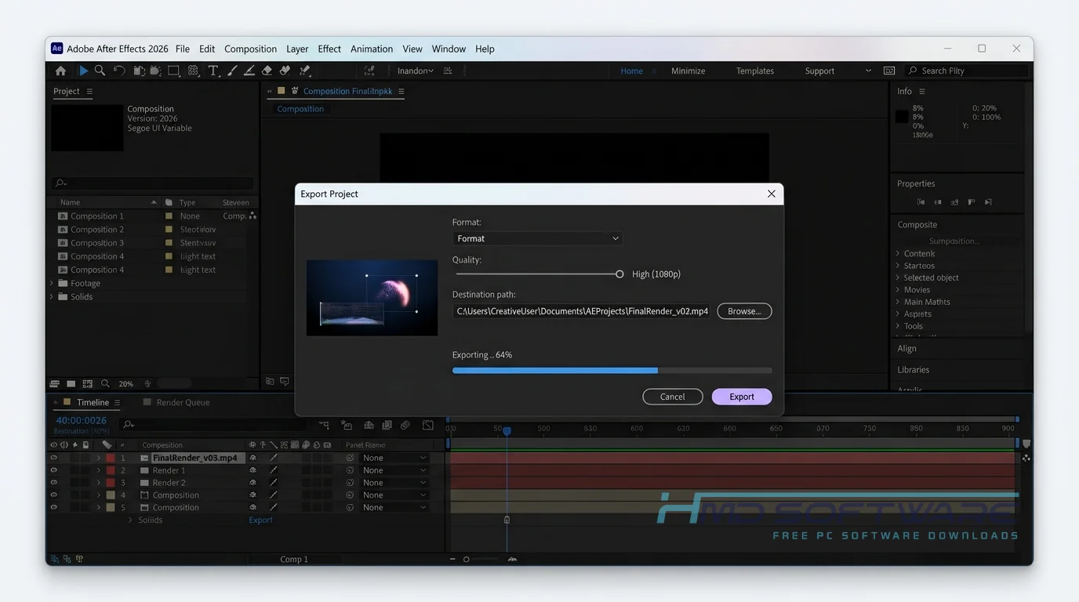
Task: Click the blue playhead marker on timeline ruler
Action: point(507,431)
